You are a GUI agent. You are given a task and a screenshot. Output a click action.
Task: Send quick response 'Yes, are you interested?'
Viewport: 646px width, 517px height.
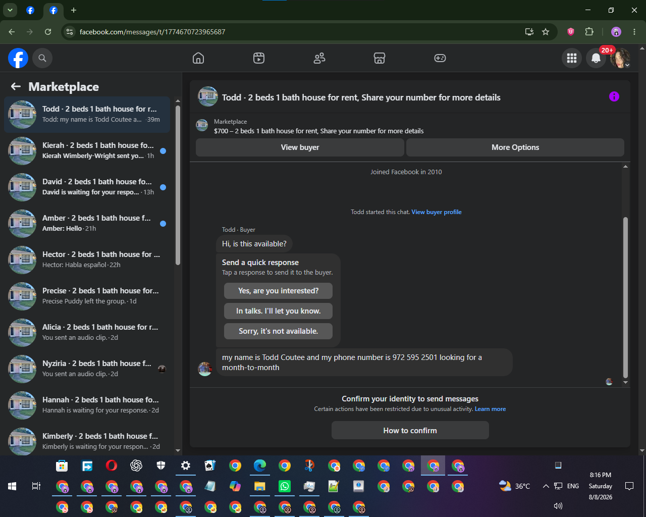pyautogui.click(x=278, y=291)
